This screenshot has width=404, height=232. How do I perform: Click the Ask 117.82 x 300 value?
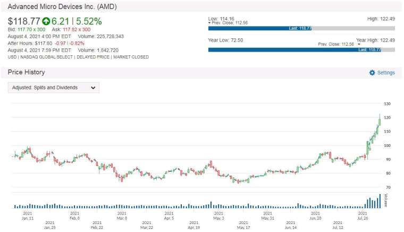(77, 30)
